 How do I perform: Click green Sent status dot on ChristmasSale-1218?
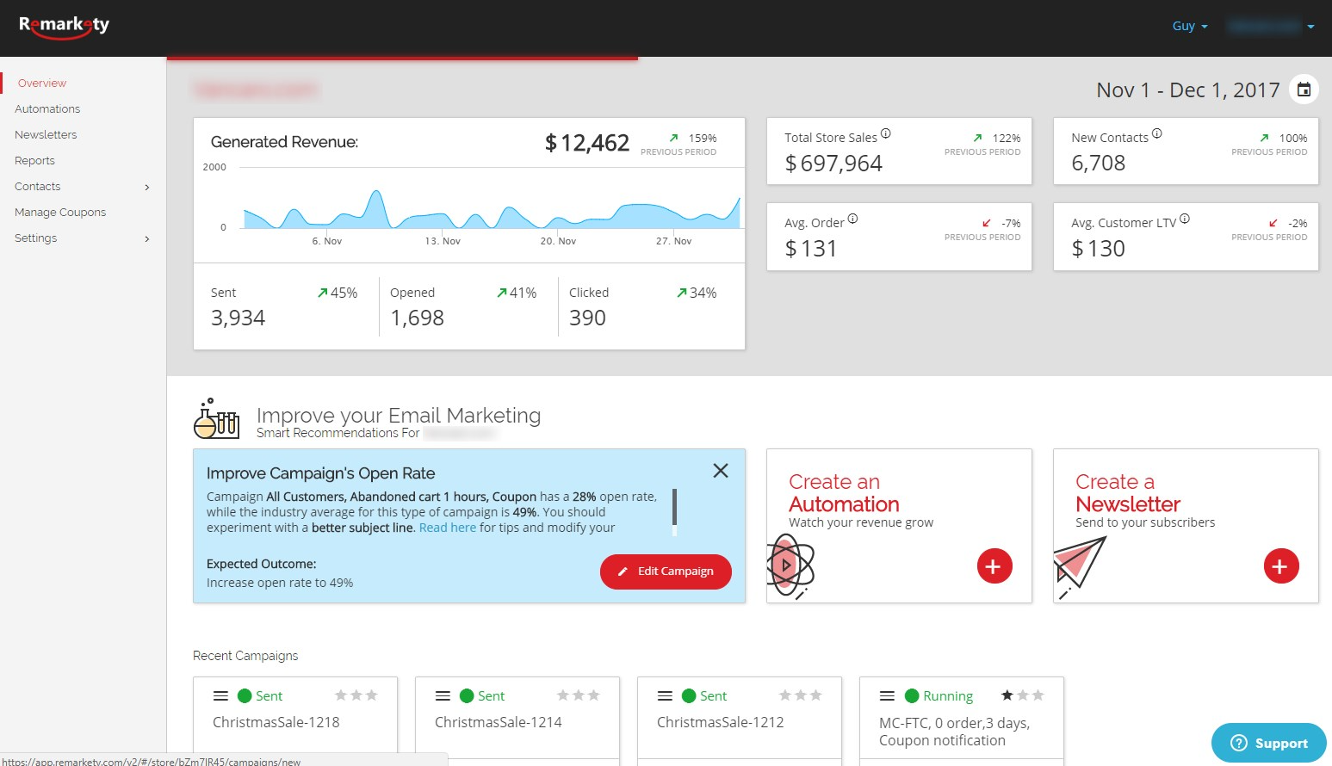click(245, 695)
